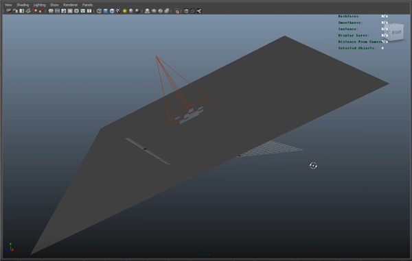
Task: Open the Show menu
Action: click(54, 5)
